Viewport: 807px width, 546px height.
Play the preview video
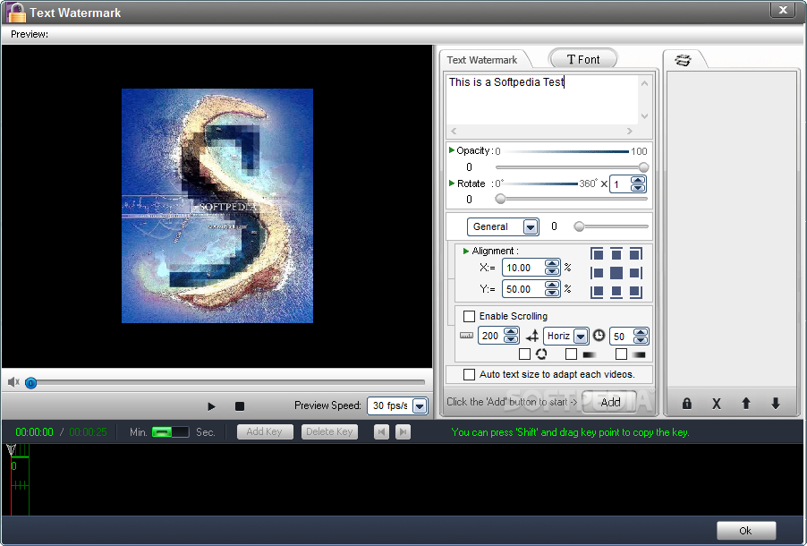211,406
